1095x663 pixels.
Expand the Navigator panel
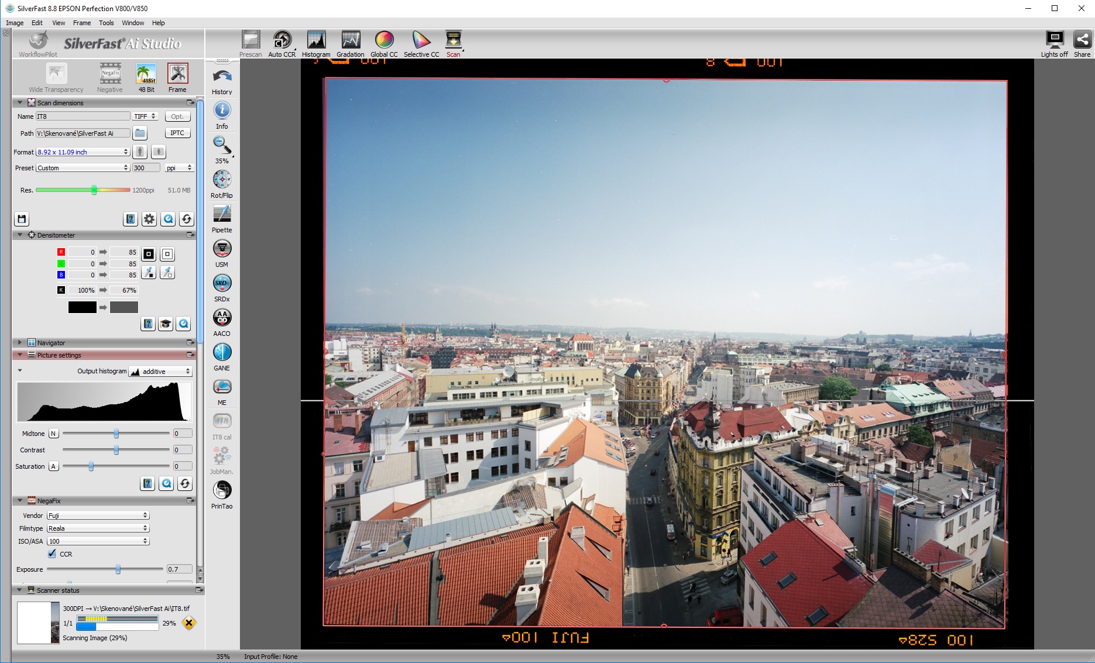point(19,343)
